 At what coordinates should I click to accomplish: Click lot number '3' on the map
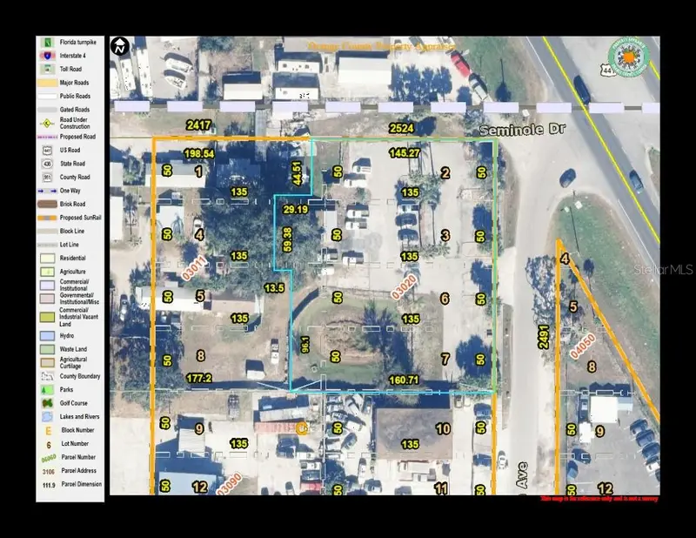(x=445, y=235)
